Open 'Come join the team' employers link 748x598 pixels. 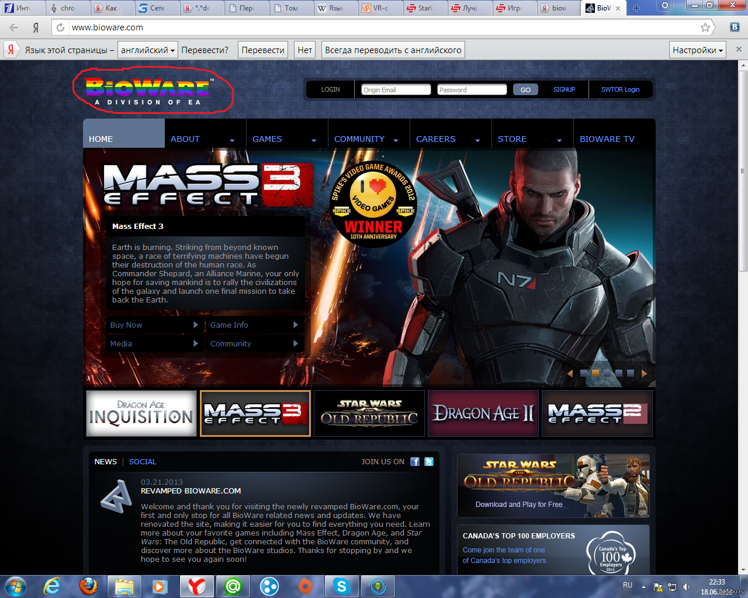[505, 555]
